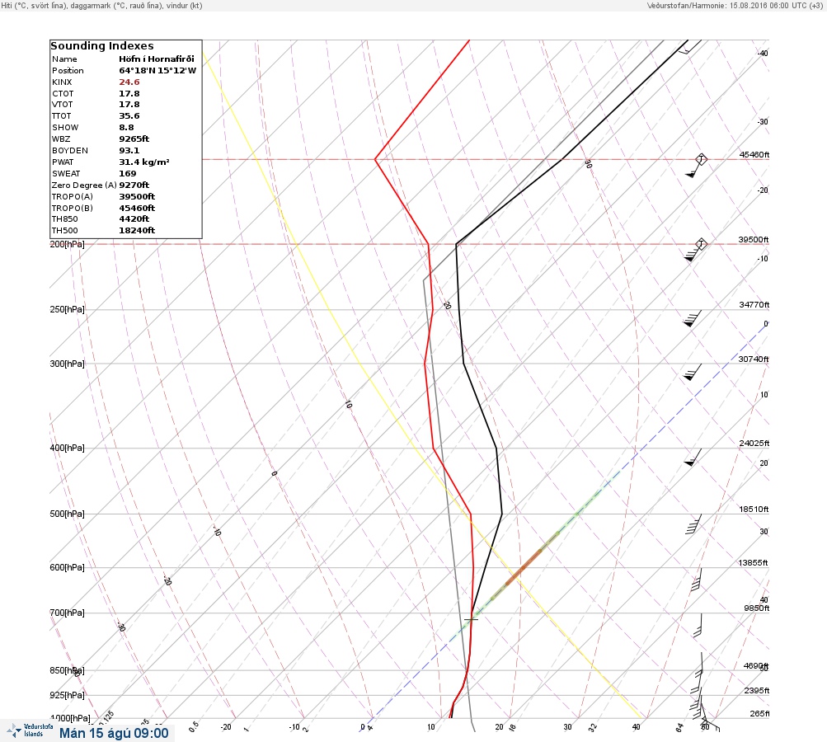Click the 9850ft height label

[x=756, y=608]
